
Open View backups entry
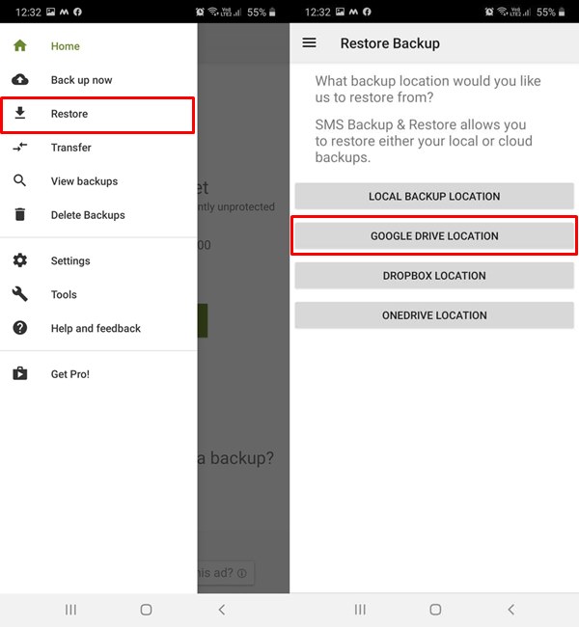98,181
